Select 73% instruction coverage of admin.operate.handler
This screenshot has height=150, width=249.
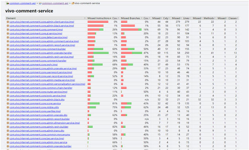(x=115, y=53)
